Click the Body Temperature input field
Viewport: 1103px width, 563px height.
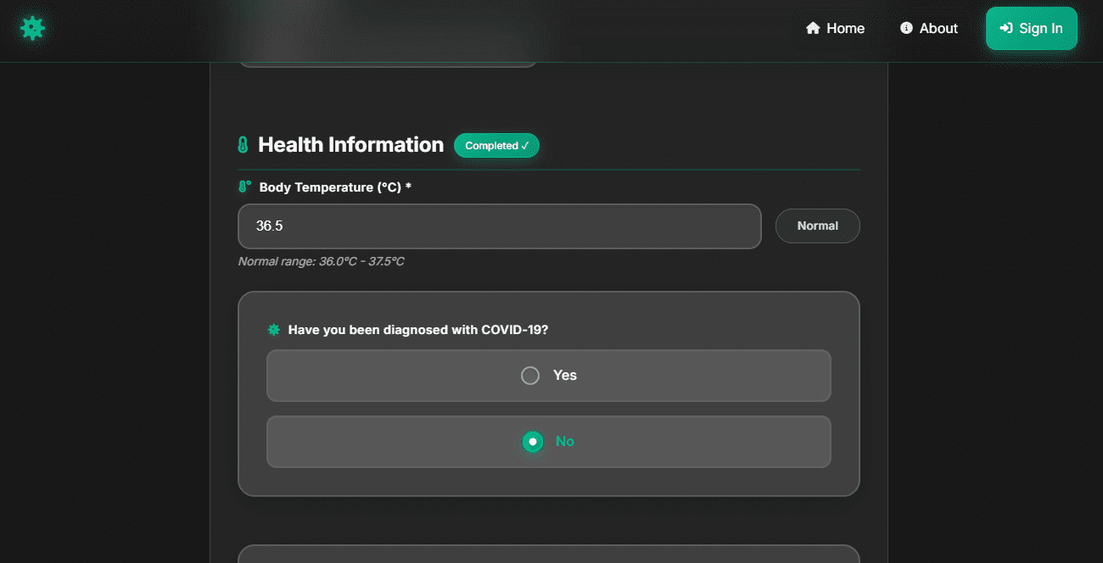[x=499, y=226]
